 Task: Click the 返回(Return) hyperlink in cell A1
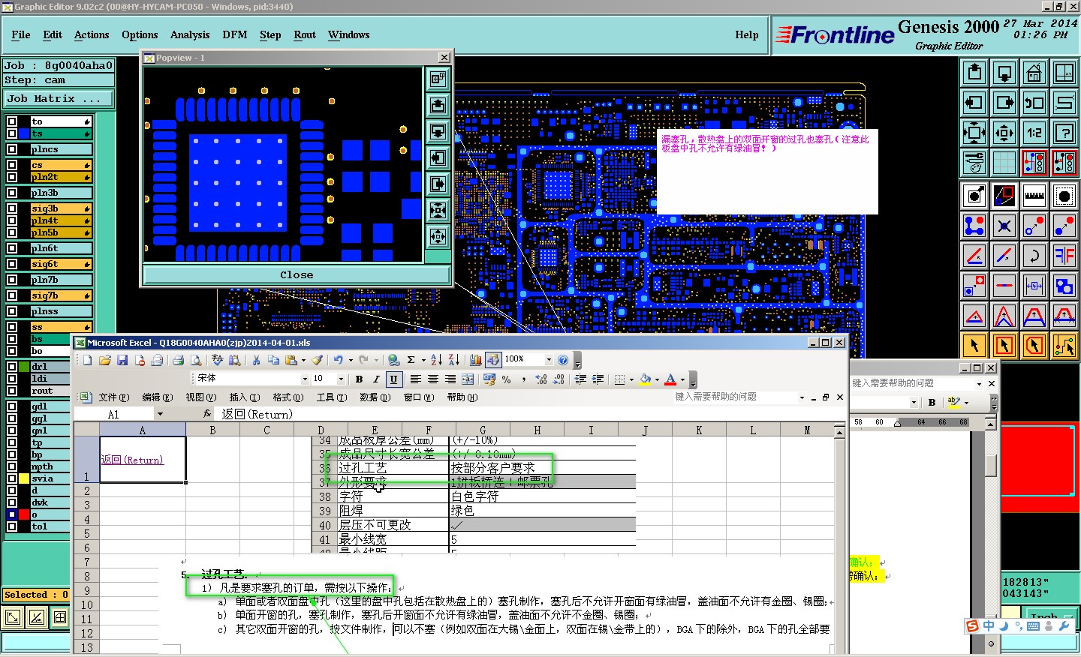click(132, 460)
